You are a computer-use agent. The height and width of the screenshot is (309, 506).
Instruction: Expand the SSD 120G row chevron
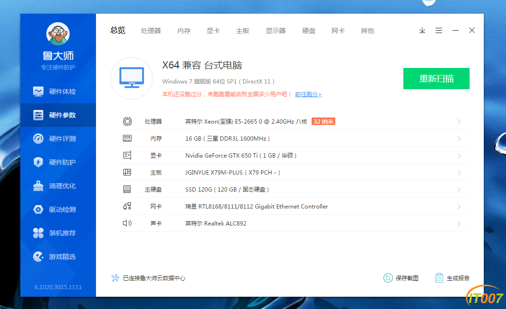click(459, 190)
